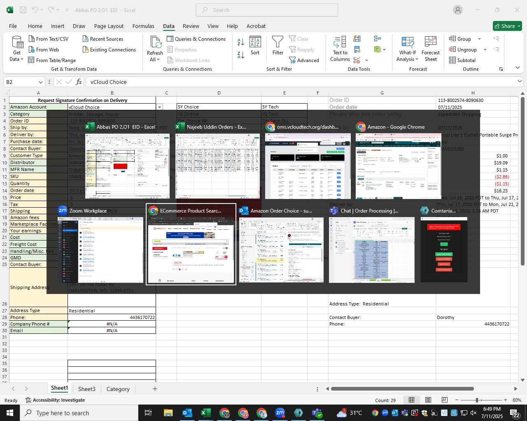Open What-If Analysis menu

click(407, 49)
